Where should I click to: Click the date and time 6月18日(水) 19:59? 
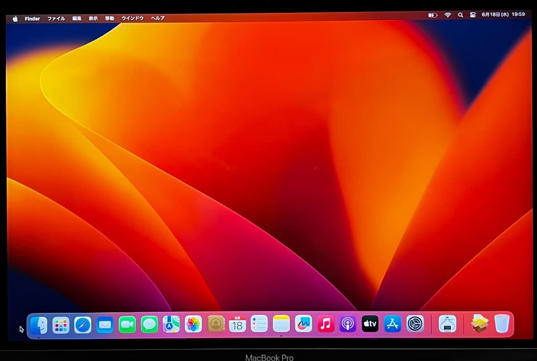point(503,14)
